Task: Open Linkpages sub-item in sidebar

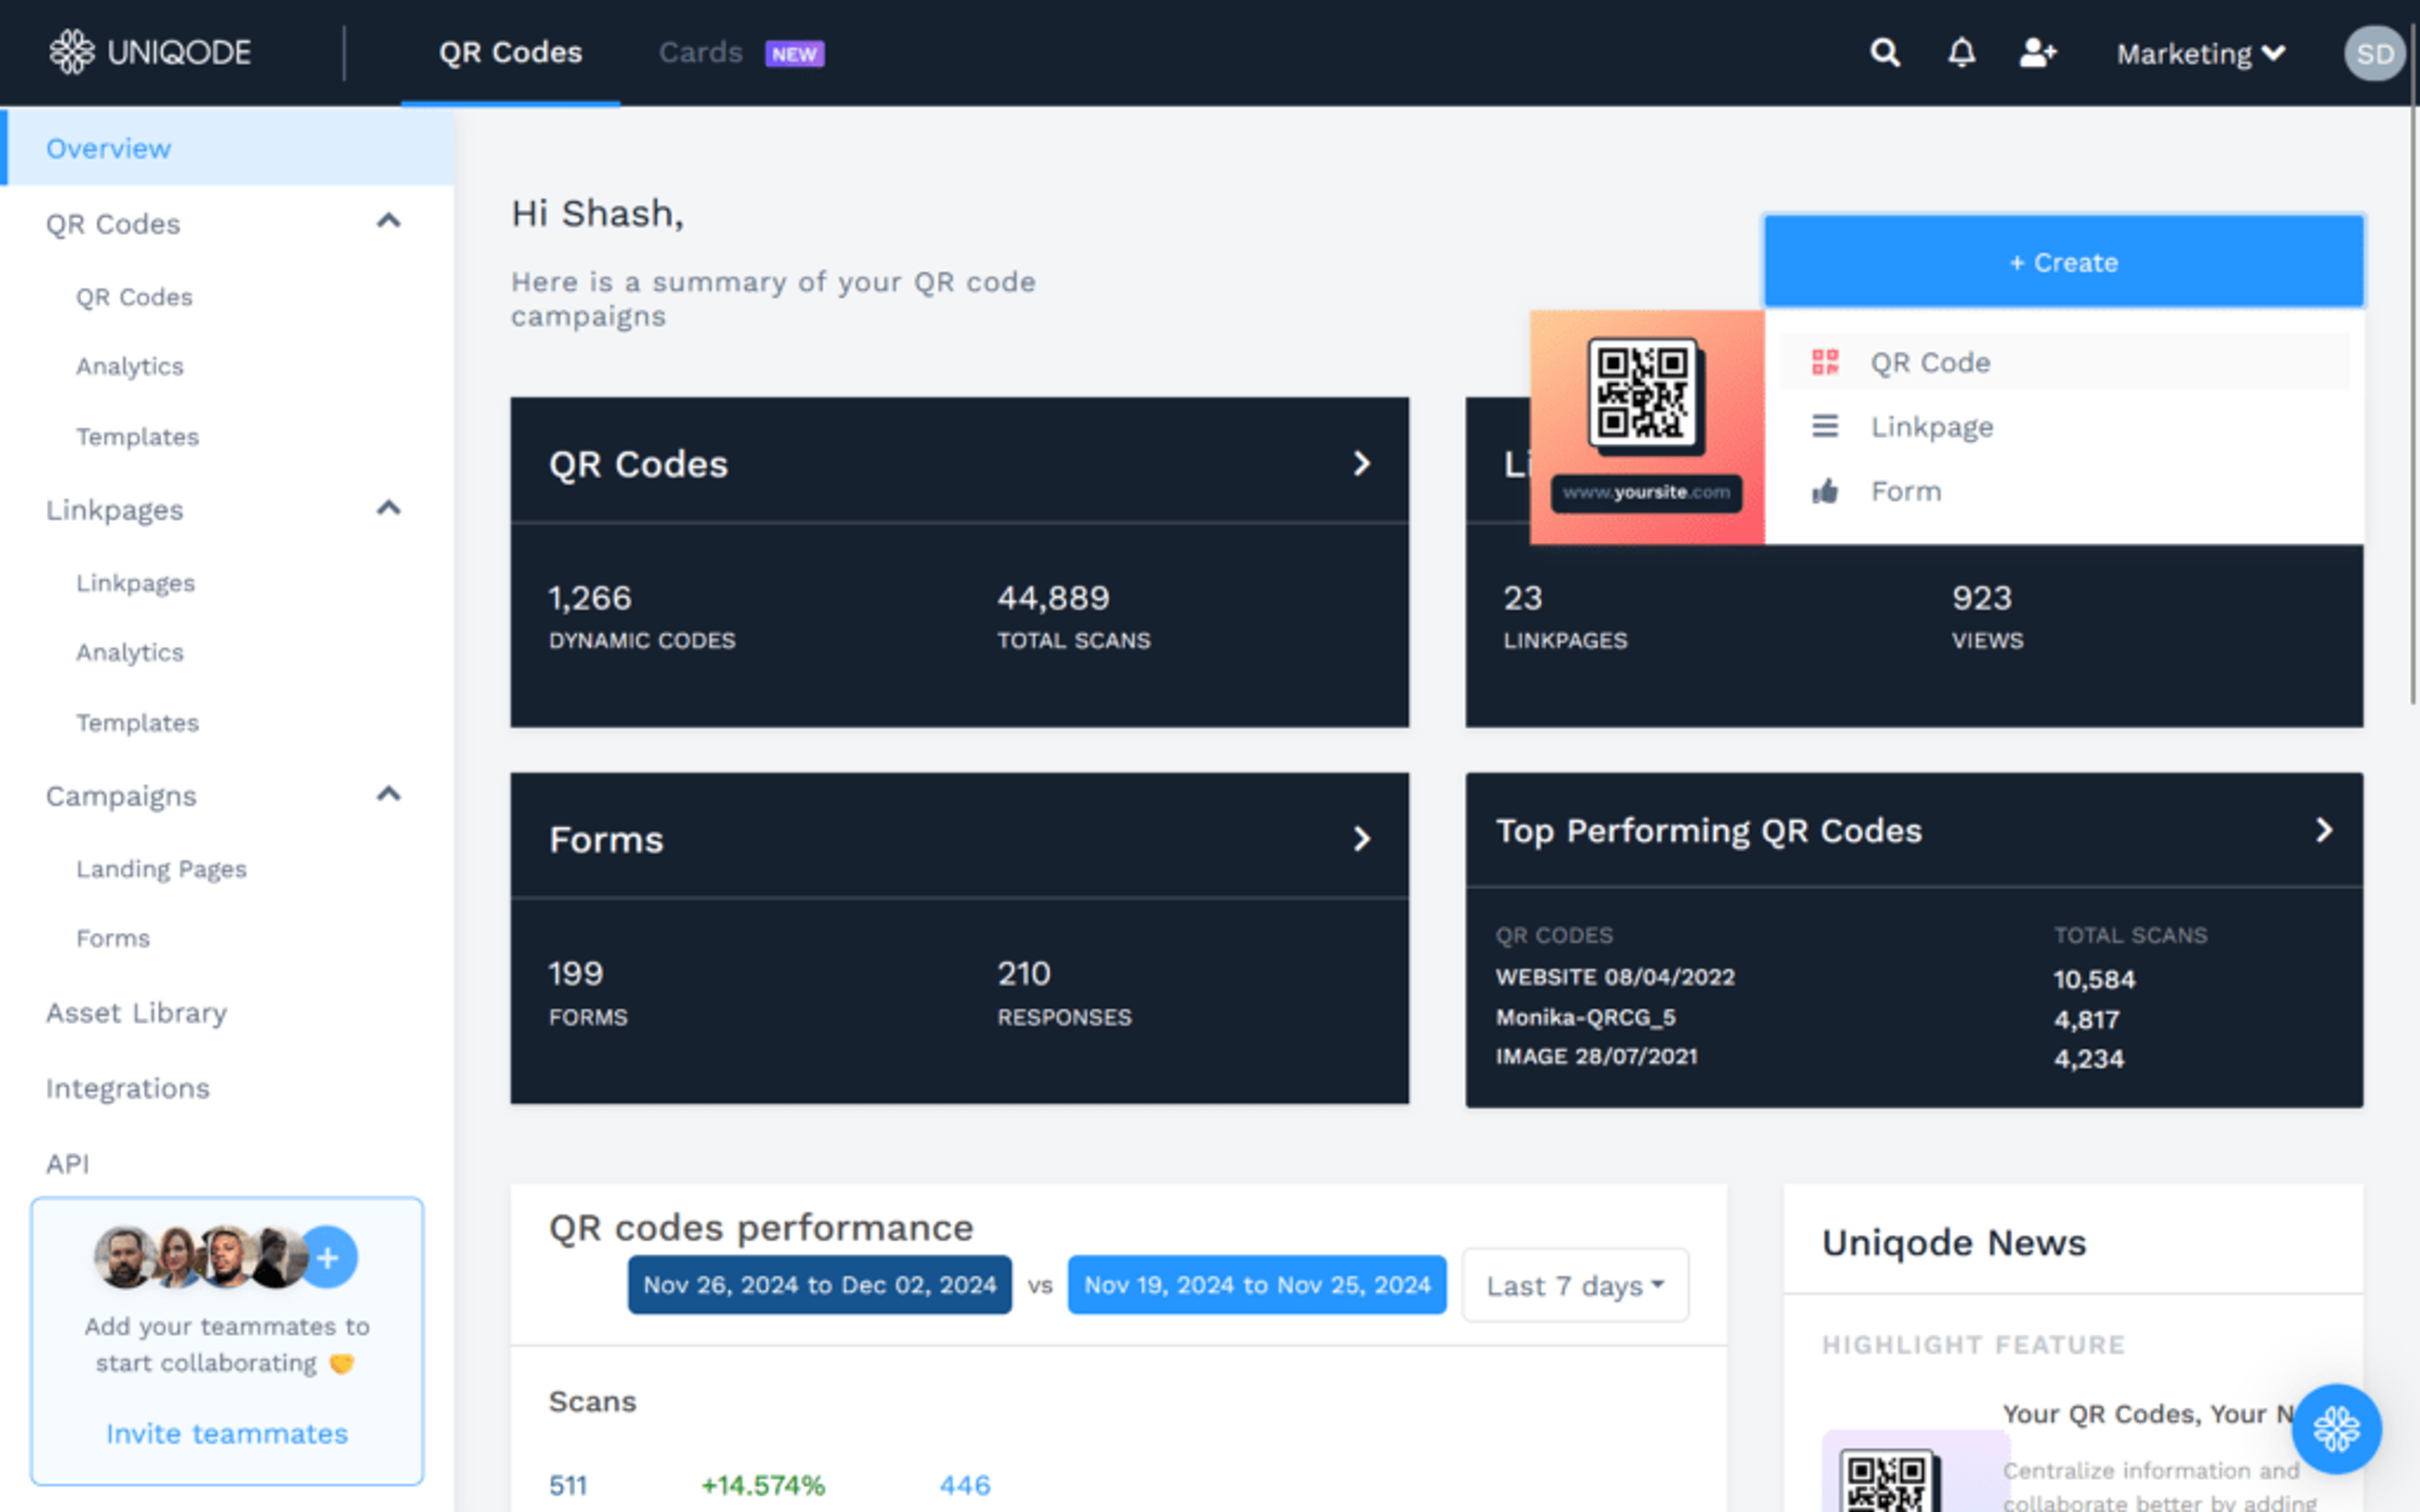Action: [x=135, y=583]
